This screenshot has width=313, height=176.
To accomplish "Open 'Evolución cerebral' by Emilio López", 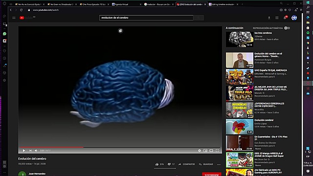I will [264, 120].
